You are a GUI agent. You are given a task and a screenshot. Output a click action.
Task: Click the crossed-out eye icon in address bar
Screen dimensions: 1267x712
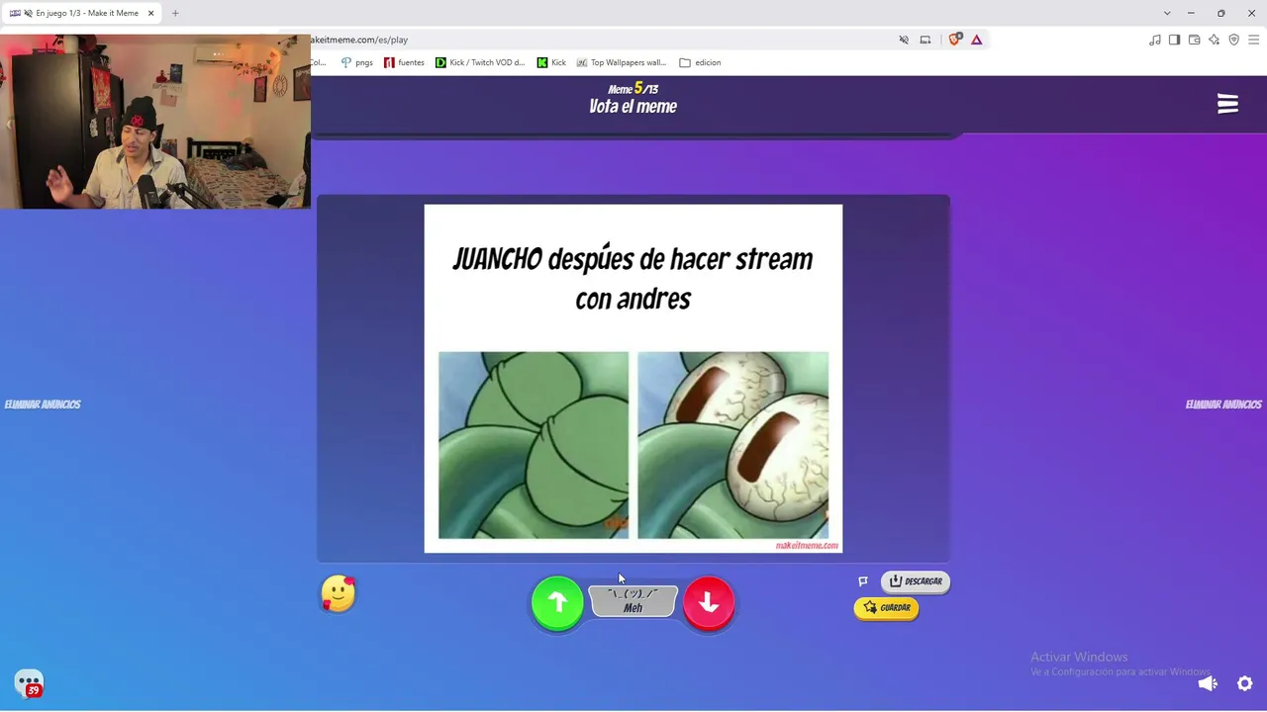pos(904,40)
